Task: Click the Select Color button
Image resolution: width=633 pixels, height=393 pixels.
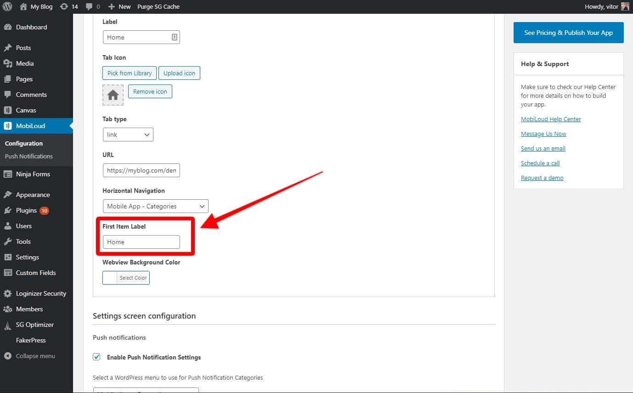Action: tap(133, 278)
